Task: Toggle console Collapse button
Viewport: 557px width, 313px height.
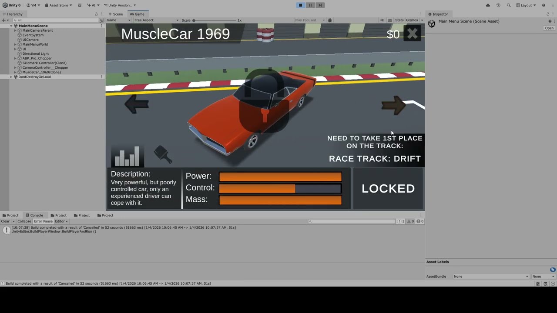Action: (24, 221)
